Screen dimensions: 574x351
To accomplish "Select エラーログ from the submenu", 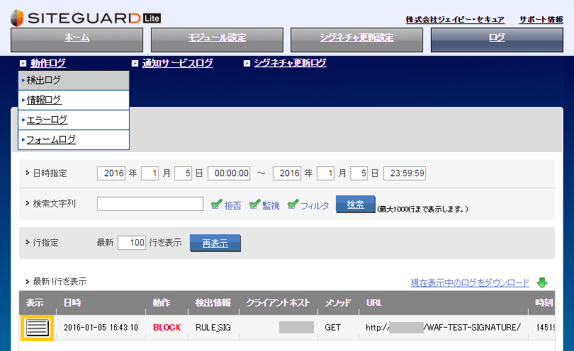I will [47, 120].
